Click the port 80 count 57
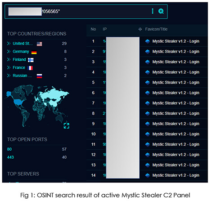The height and width of the screenshot is (201, 212). (64, 149)
